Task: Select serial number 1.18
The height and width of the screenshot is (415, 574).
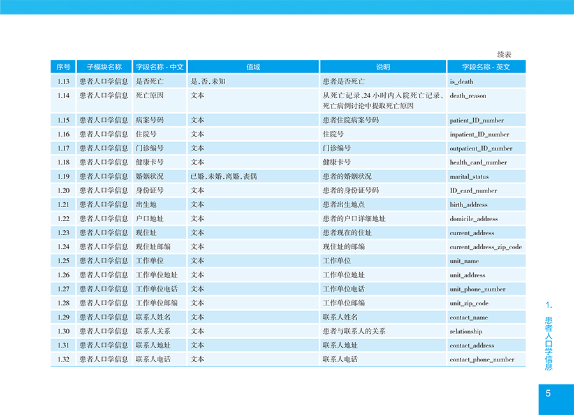Action: pyautogui.click(x=63, y=162)
